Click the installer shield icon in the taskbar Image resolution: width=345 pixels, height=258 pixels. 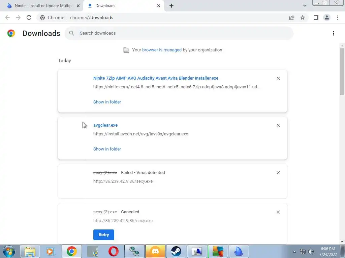click(93, 251)
